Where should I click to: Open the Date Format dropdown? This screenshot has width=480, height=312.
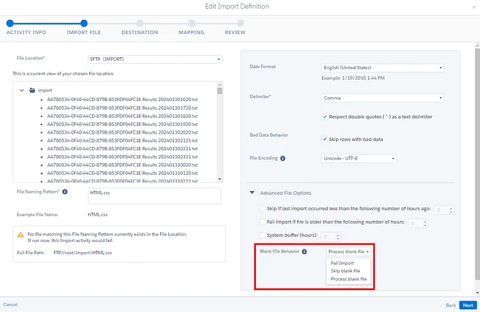pos(383,68)
